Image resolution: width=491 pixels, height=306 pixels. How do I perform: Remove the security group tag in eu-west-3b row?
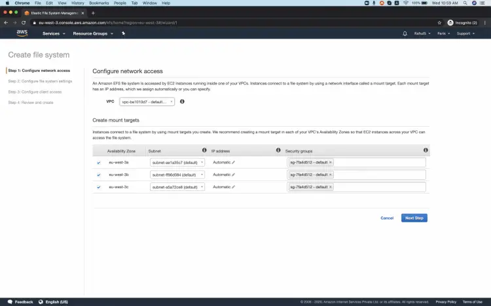tap(331, 175)
